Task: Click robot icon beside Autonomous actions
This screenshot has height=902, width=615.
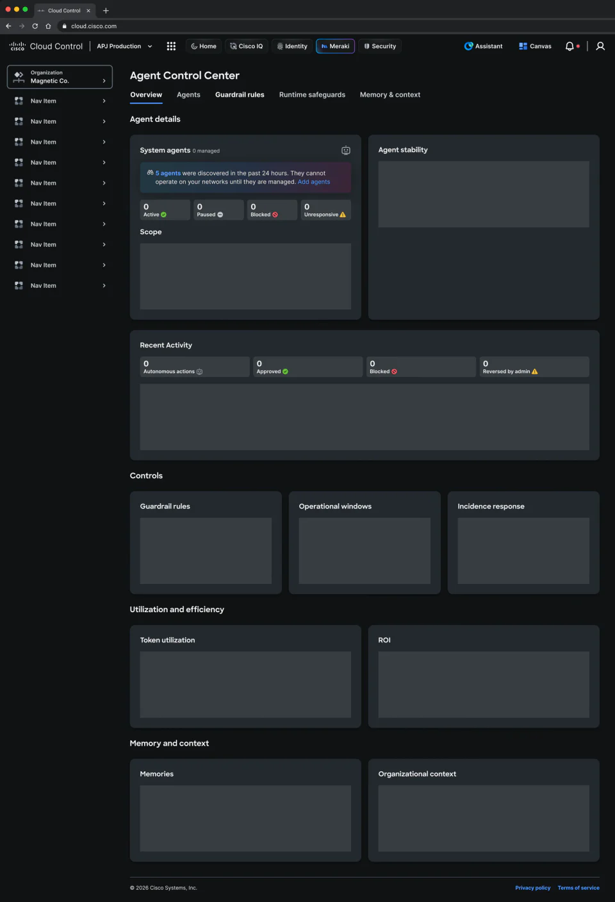Action: 199,372
